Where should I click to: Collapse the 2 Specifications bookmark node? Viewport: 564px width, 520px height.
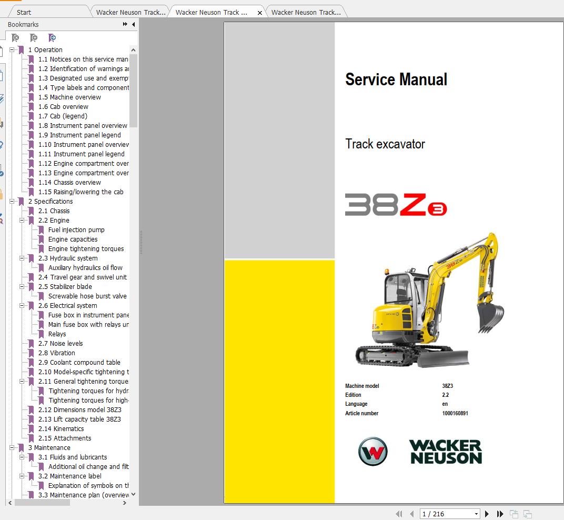(x=12, y=201)
